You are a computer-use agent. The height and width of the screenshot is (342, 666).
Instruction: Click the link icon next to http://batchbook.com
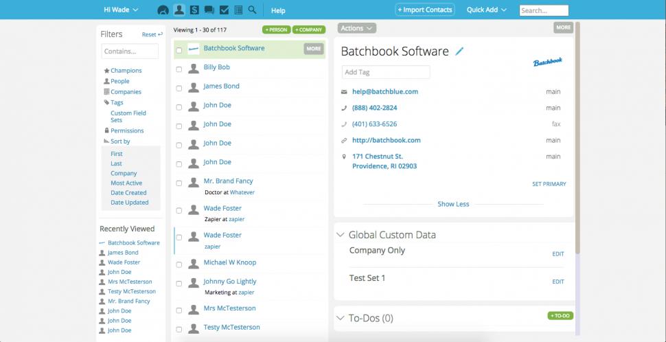pyautogui.click(x=344, y=140)
